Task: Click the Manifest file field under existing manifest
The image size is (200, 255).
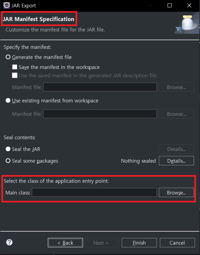Action: coord(100,114)
